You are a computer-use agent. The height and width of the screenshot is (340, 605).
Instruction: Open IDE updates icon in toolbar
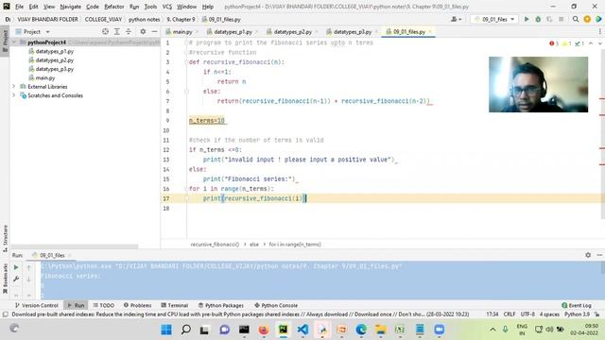(587, 19)
